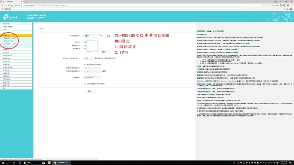The width and height of the screenshot is (294, 165).
Task: Open the Calculator on taskbar
Action: click(49, 163)
